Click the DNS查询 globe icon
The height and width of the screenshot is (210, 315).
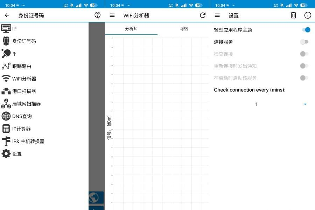click(x=6, y=116)
